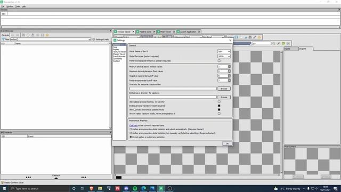Toggle allow global process hooking checkbox
This screenshot has width=341, height=192.
[219, 102]
